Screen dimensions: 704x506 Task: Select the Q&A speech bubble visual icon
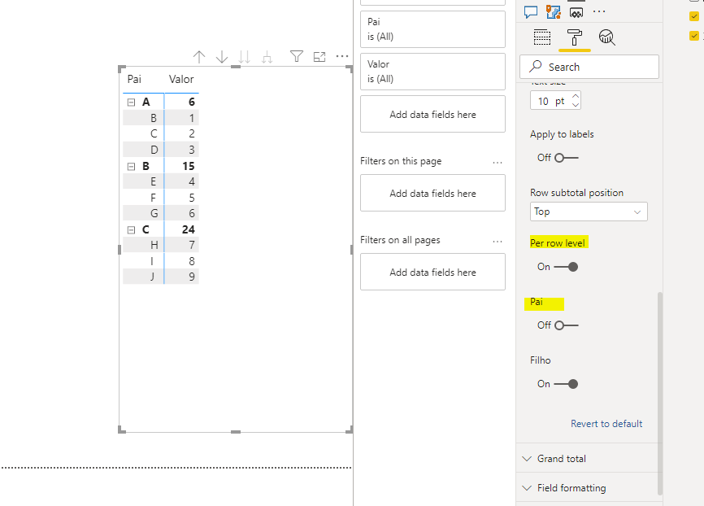pos(531,12)
